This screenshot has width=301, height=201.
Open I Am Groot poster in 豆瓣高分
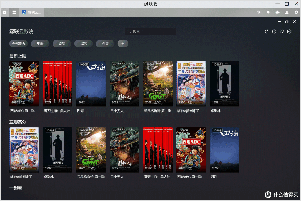point(91,150)
